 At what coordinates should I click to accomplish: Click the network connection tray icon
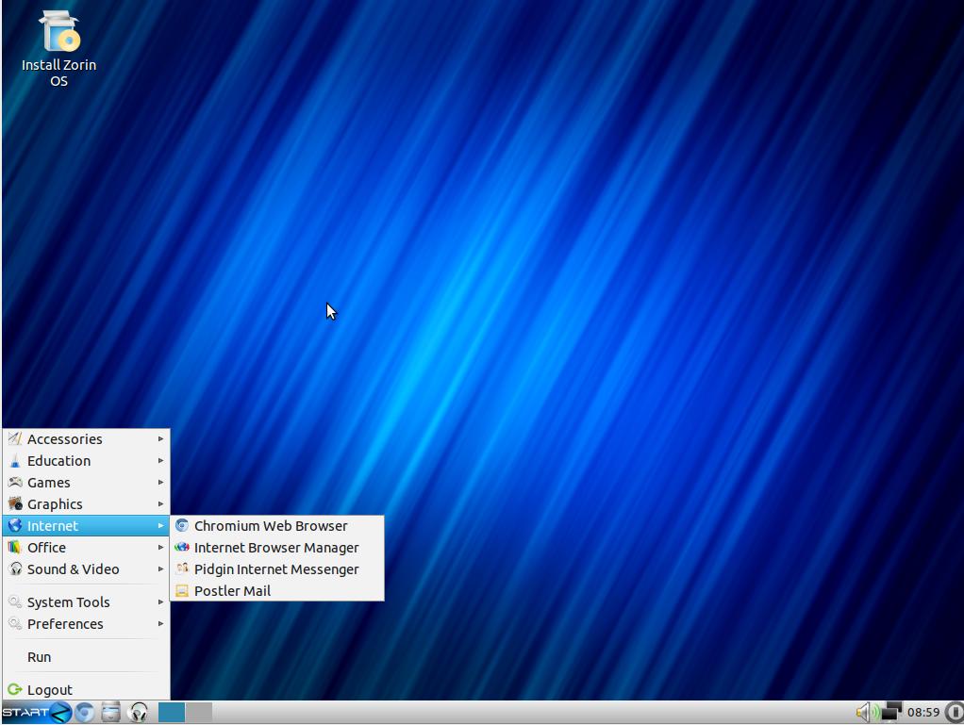pos(891,712)
